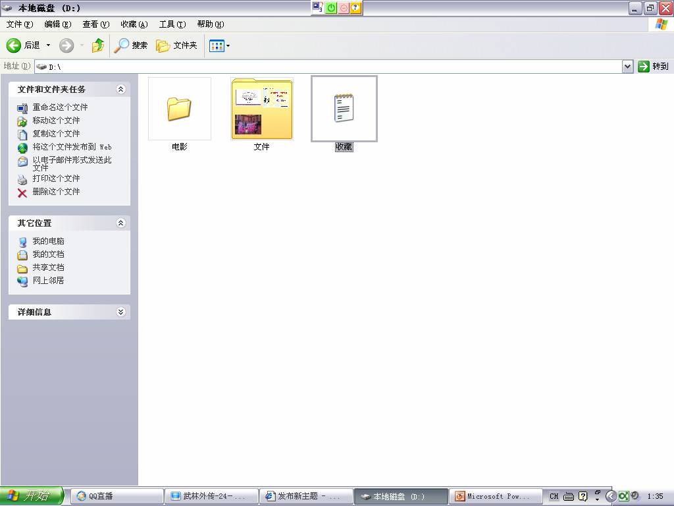The width and height of the screenshot is (674, 506).
Task: Click the publish to Web globe icon
Action: click(22, 148)
